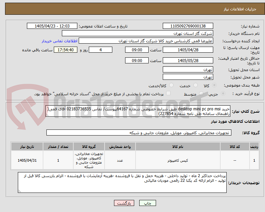Click the response deadline date 1405/04/28 field
The height and width of the screenshot is (212, 265).
pyautogui.click(x=188, y=50)
